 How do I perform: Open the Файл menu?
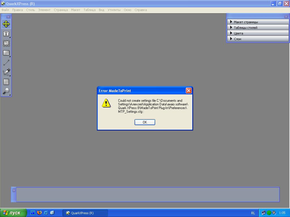click(5, 10)
